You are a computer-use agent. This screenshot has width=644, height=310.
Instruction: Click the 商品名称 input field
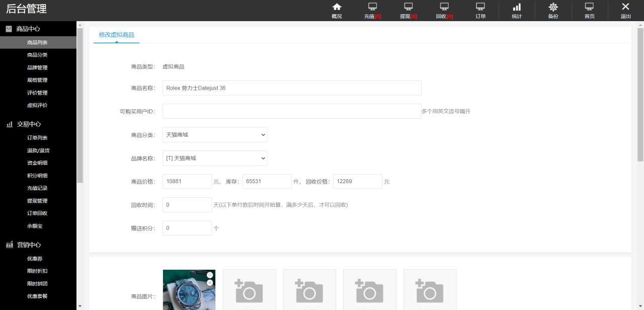click(x=292, y=88)
